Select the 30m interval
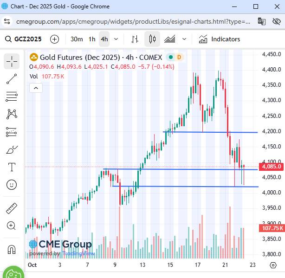Viewport: 285px width, 278px height. 77,39
